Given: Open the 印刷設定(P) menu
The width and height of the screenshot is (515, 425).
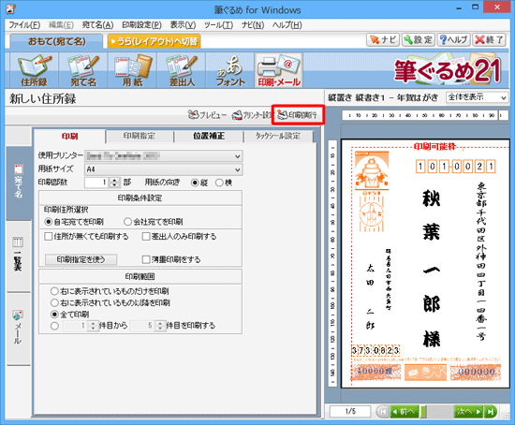Looking at the screenshot, I should tap(141, 25).
